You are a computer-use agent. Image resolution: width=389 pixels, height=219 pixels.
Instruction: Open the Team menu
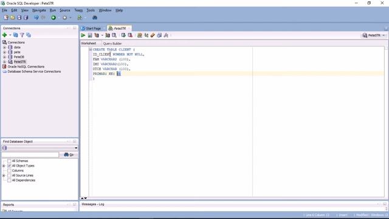(x=78, y=10)
